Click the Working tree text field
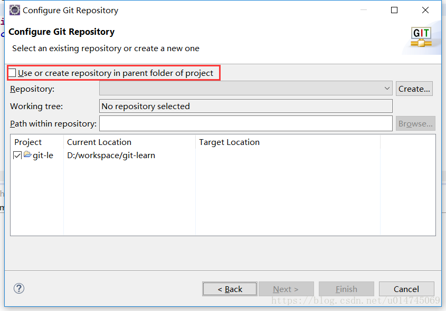Image resolution: width=446 pixels, height=311 pixels. [x=246, y=106]
